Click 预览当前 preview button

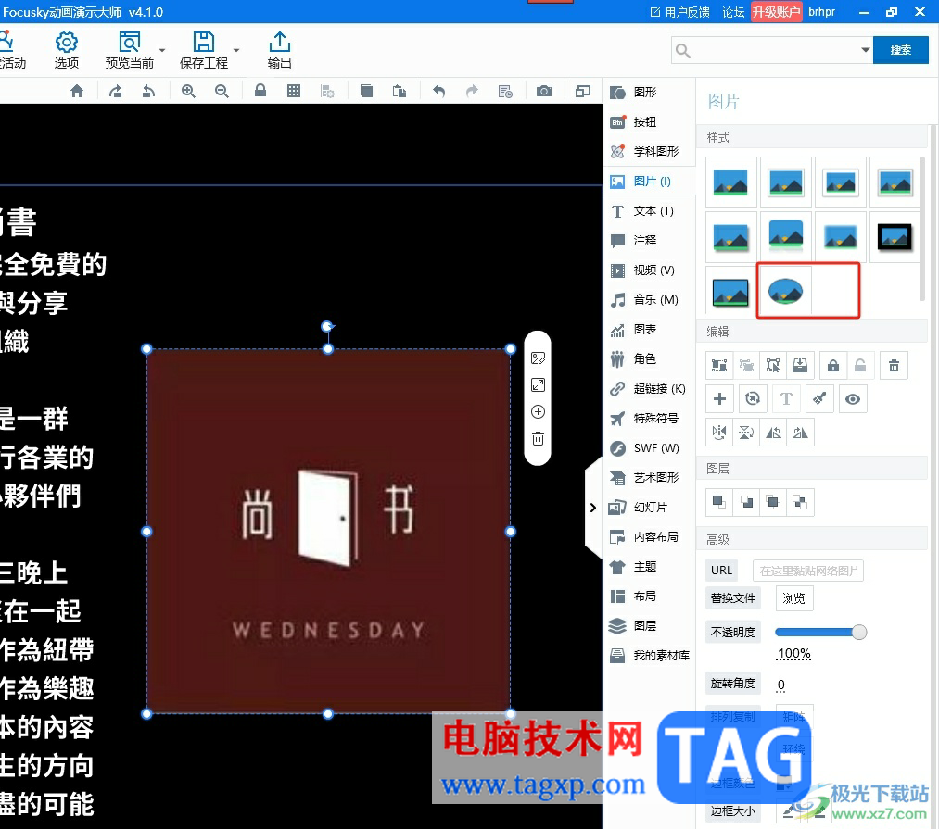click(130, 50)
